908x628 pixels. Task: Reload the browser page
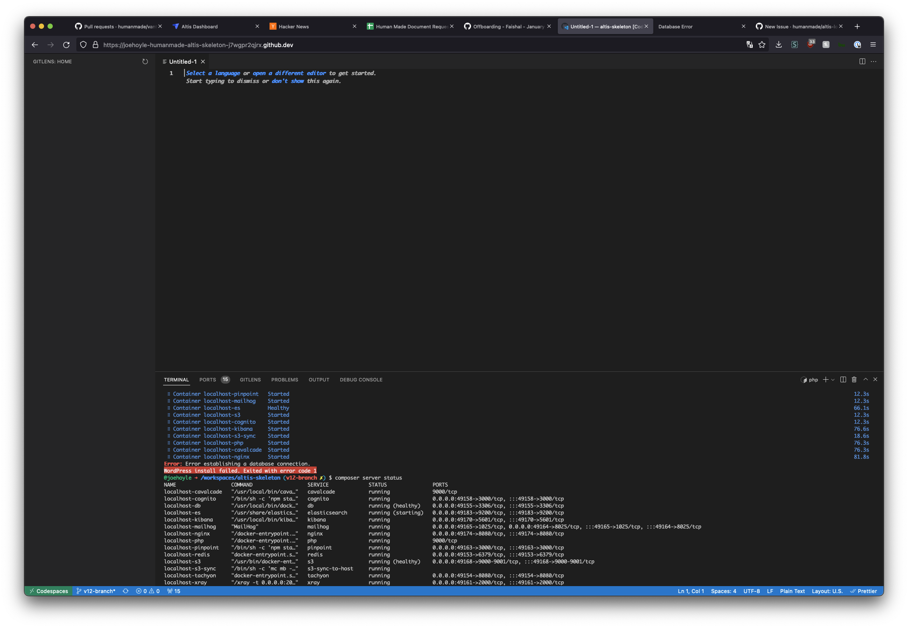pos(66,45)
